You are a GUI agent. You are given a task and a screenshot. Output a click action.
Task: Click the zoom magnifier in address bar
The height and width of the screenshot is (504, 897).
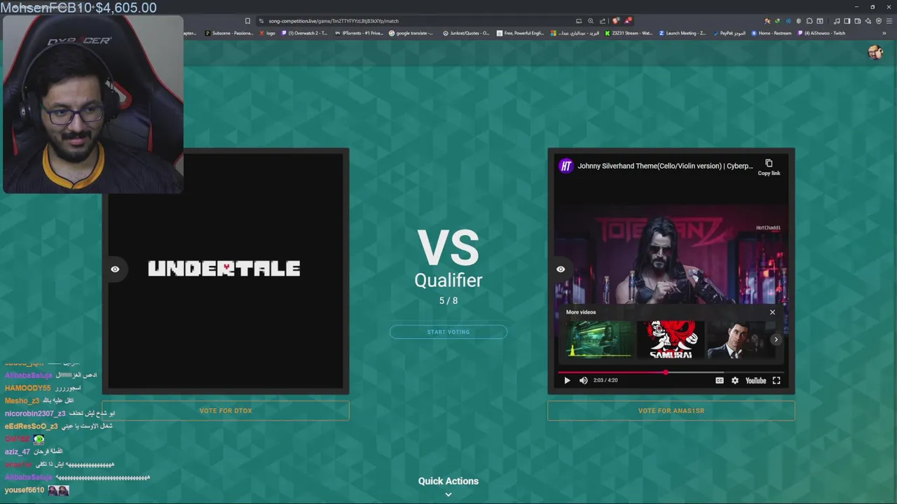pyautogui.click(x=590, y=21)
